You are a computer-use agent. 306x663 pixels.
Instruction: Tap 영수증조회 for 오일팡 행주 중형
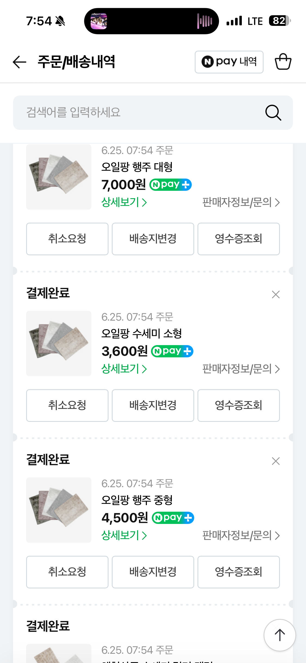[x=239, y=572]
